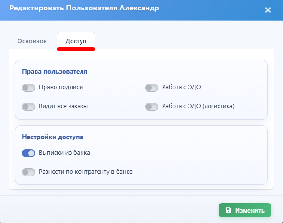Screen dimensions: 283x223
Task: Enable the Работа с ЭДО toggle
Action: [152, 88]
